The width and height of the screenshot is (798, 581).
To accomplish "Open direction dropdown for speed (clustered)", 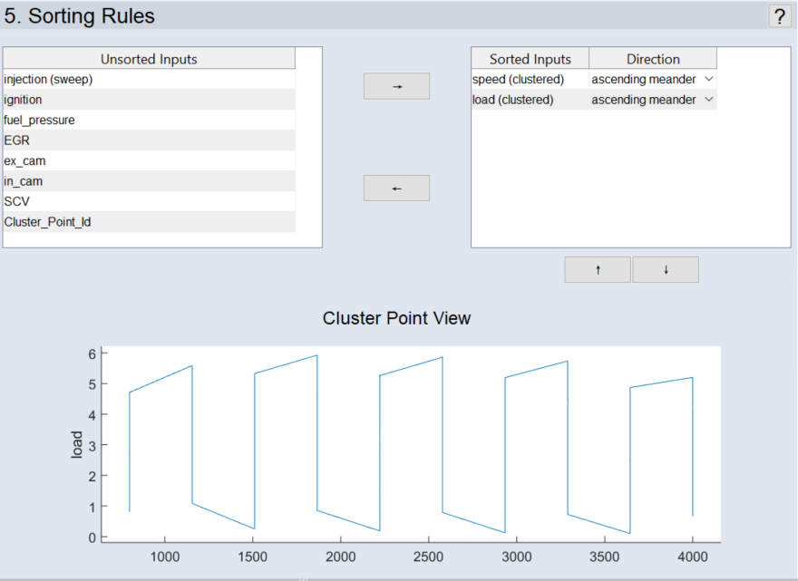I will [x=708, y=80].
